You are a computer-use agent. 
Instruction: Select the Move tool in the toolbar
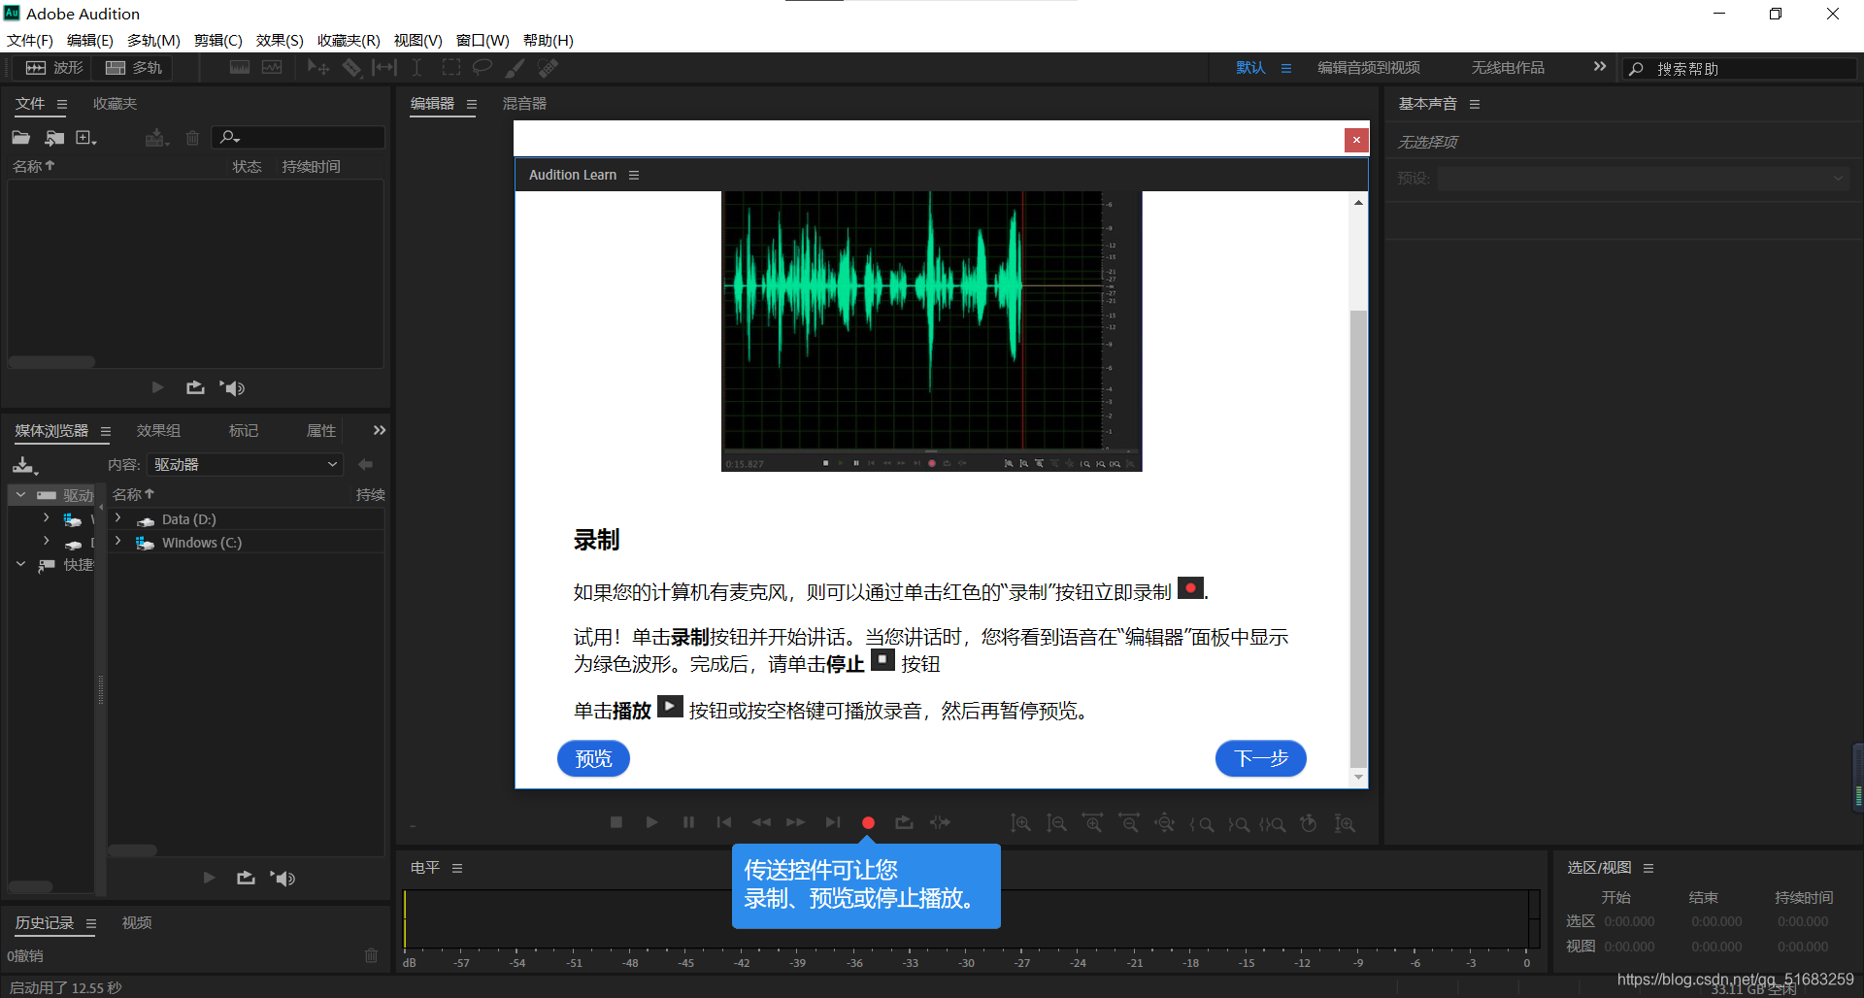click(317, 68)
